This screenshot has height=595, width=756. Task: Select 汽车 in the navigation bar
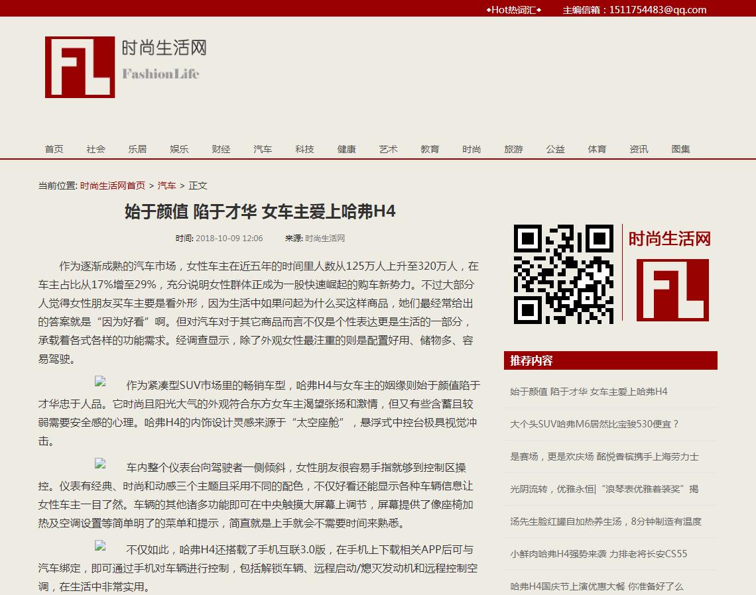tap(263, 149)
